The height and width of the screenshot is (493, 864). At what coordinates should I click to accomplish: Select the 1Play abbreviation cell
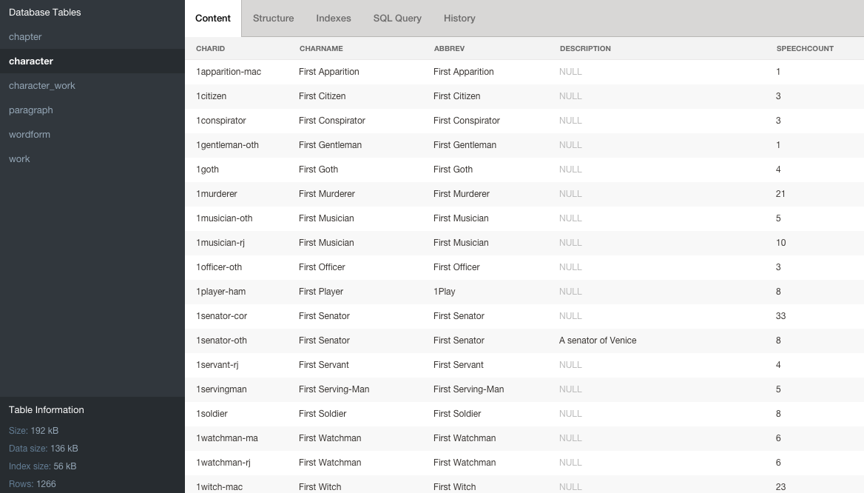445,292
